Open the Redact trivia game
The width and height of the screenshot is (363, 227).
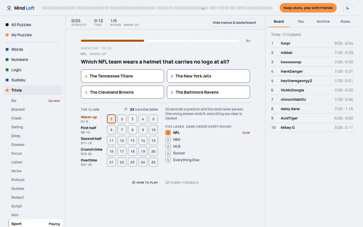[35, 197]
